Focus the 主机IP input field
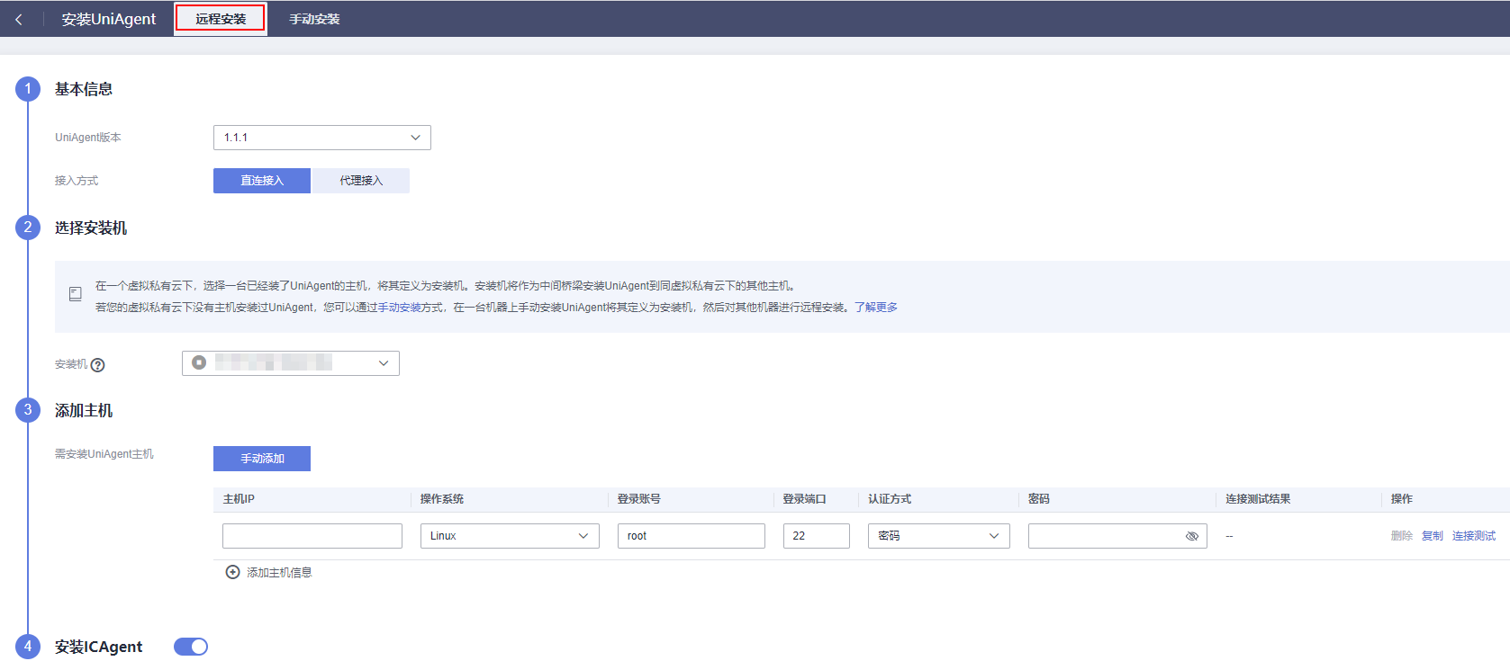 (312, 536)
